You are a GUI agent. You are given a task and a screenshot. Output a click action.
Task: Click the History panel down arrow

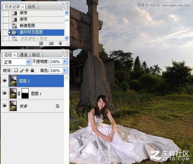(66, 38)
